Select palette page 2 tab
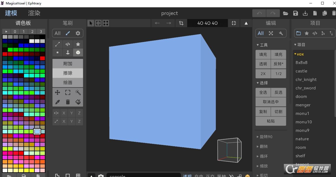Viewport: 336px width, 177px height. 32,32
